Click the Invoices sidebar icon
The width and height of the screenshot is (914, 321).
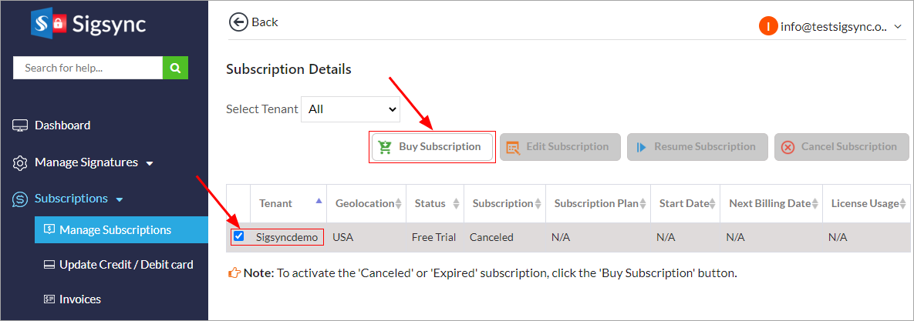pos(49,299)
